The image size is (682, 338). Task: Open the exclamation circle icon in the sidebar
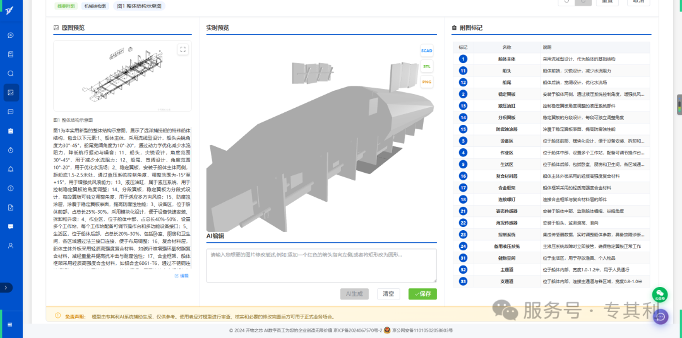point(11,188)
